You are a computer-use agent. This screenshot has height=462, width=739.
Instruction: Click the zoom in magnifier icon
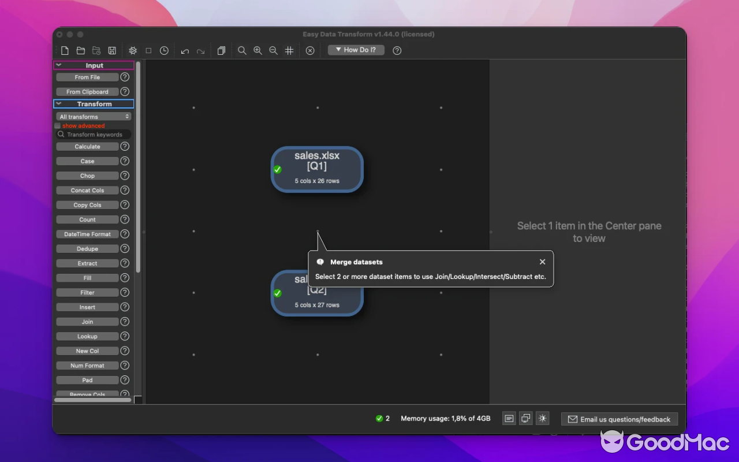(257, 51)
